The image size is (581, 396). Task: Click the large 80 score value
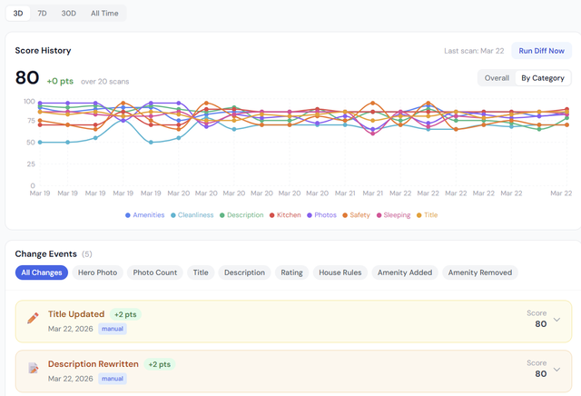(27, 77)
